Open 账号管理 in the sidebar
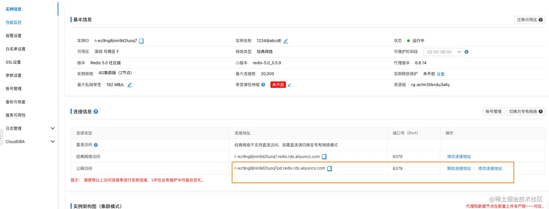This screenshot has height=209, width=549. [14, 89]
